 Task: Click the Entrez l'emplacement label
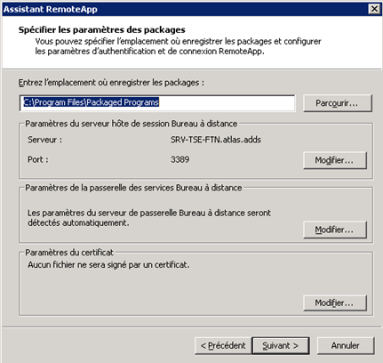point(111,83)
